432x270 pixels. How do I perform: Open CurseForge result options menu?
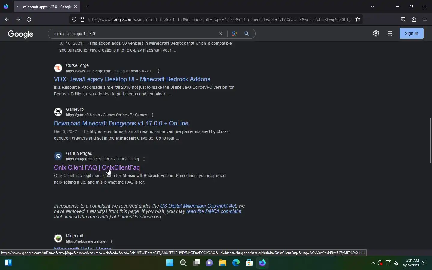158,71
